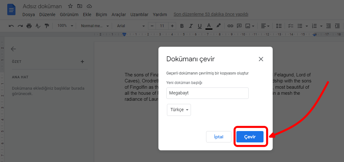Click the print icon in toolbar
The height and width of the screenshot is (162, 344).
29,26
